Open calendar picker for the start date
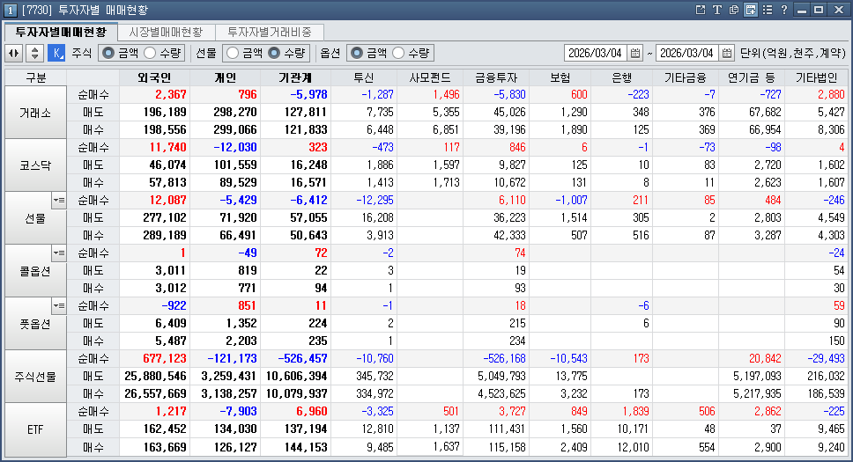Viewport: 853px width, 462px height. coord(636,53)
